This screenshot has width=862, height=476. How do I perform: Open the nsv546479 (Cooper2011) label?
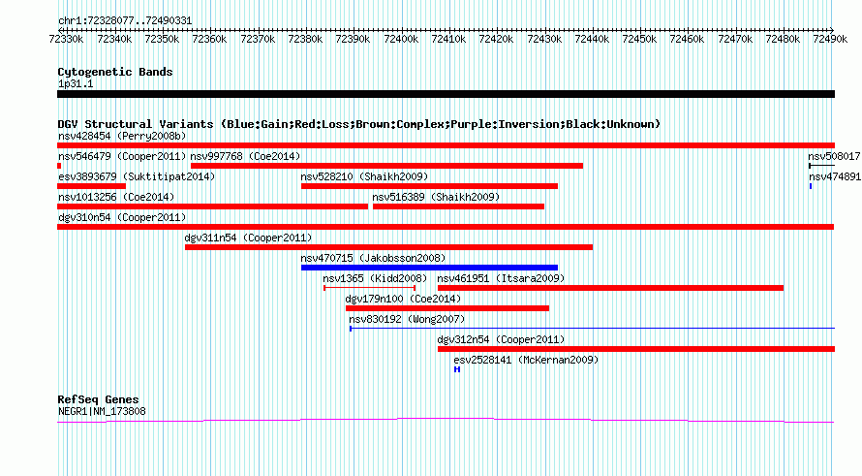pos(122,156)
